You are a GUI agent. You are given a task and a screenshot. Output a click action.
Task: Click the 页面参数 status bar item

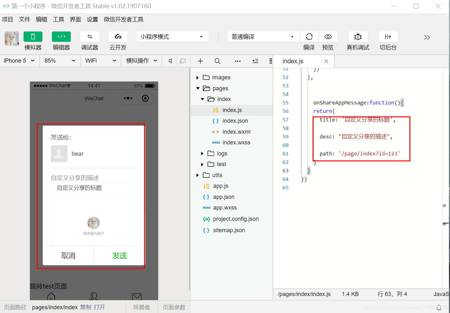(x=174, y=307)
